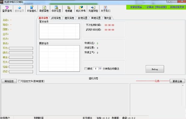Screen dimensions: 186x119
Task: Click the 远征 progress bar
Action: (21, 71)
